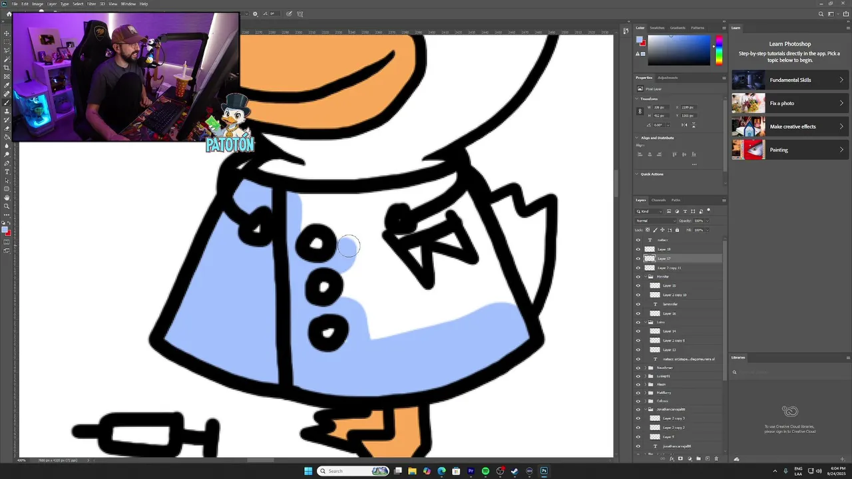The height and width of the screenshot is (479, 852).
Task: Toggle visibility of Layer 15
Action: click(x=638, y=286)
